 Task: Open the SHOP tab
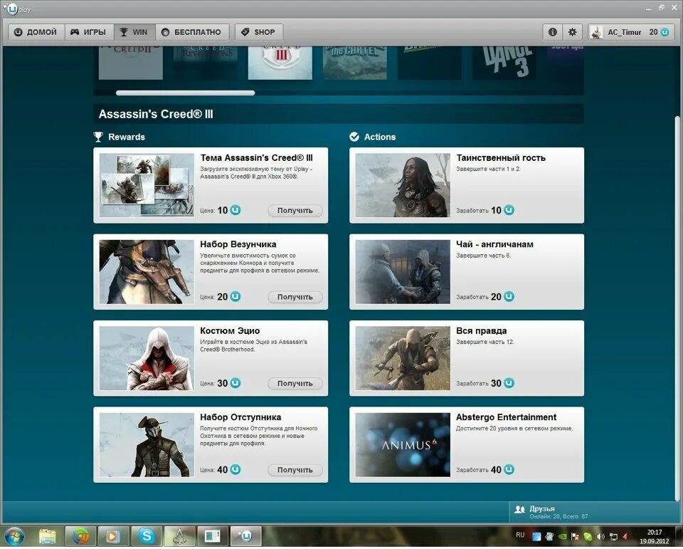[x=259, y=32]
